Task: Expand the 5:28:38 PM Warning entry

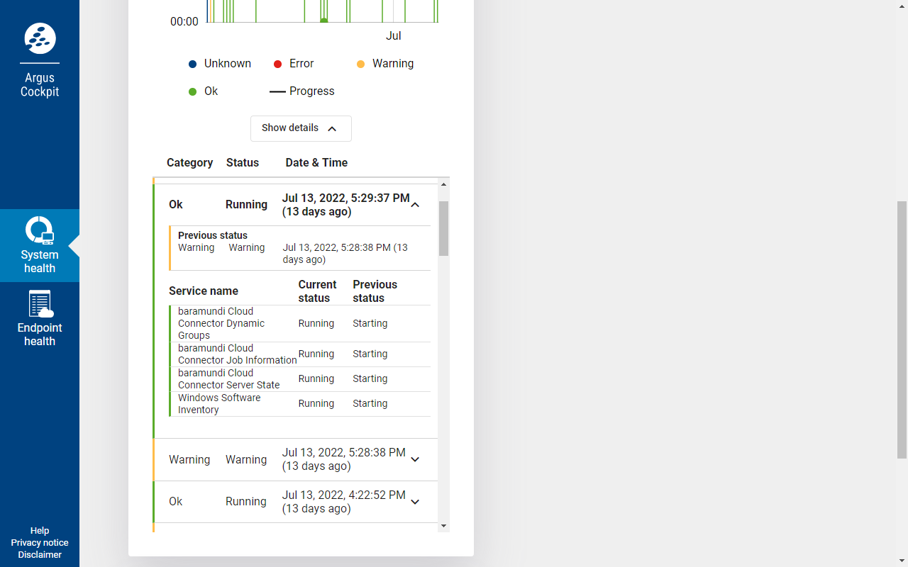Action: coord(415,459)
